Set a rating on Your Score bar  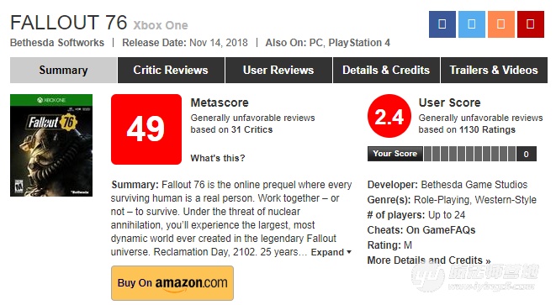coord(469,154)
